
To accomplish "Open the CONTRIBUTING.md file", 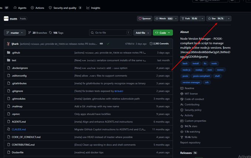I will [x=23, y=145].
